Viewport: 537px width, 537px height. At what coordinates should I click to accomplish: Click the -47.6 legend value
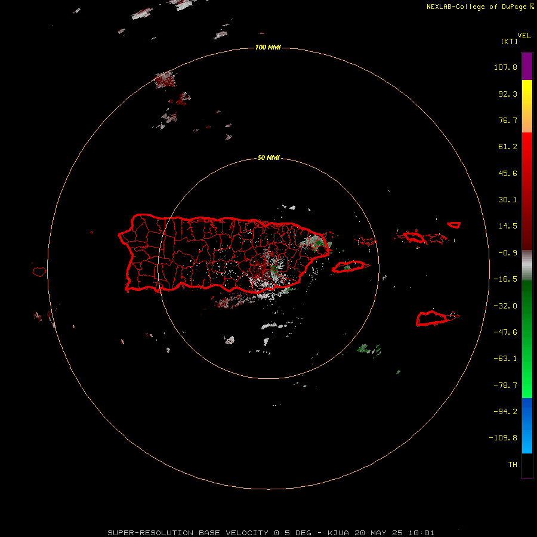[x=505, y=332]
